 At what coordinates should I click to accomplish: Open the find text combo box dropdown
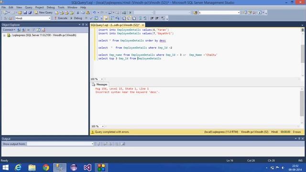(x=239, y=13)
